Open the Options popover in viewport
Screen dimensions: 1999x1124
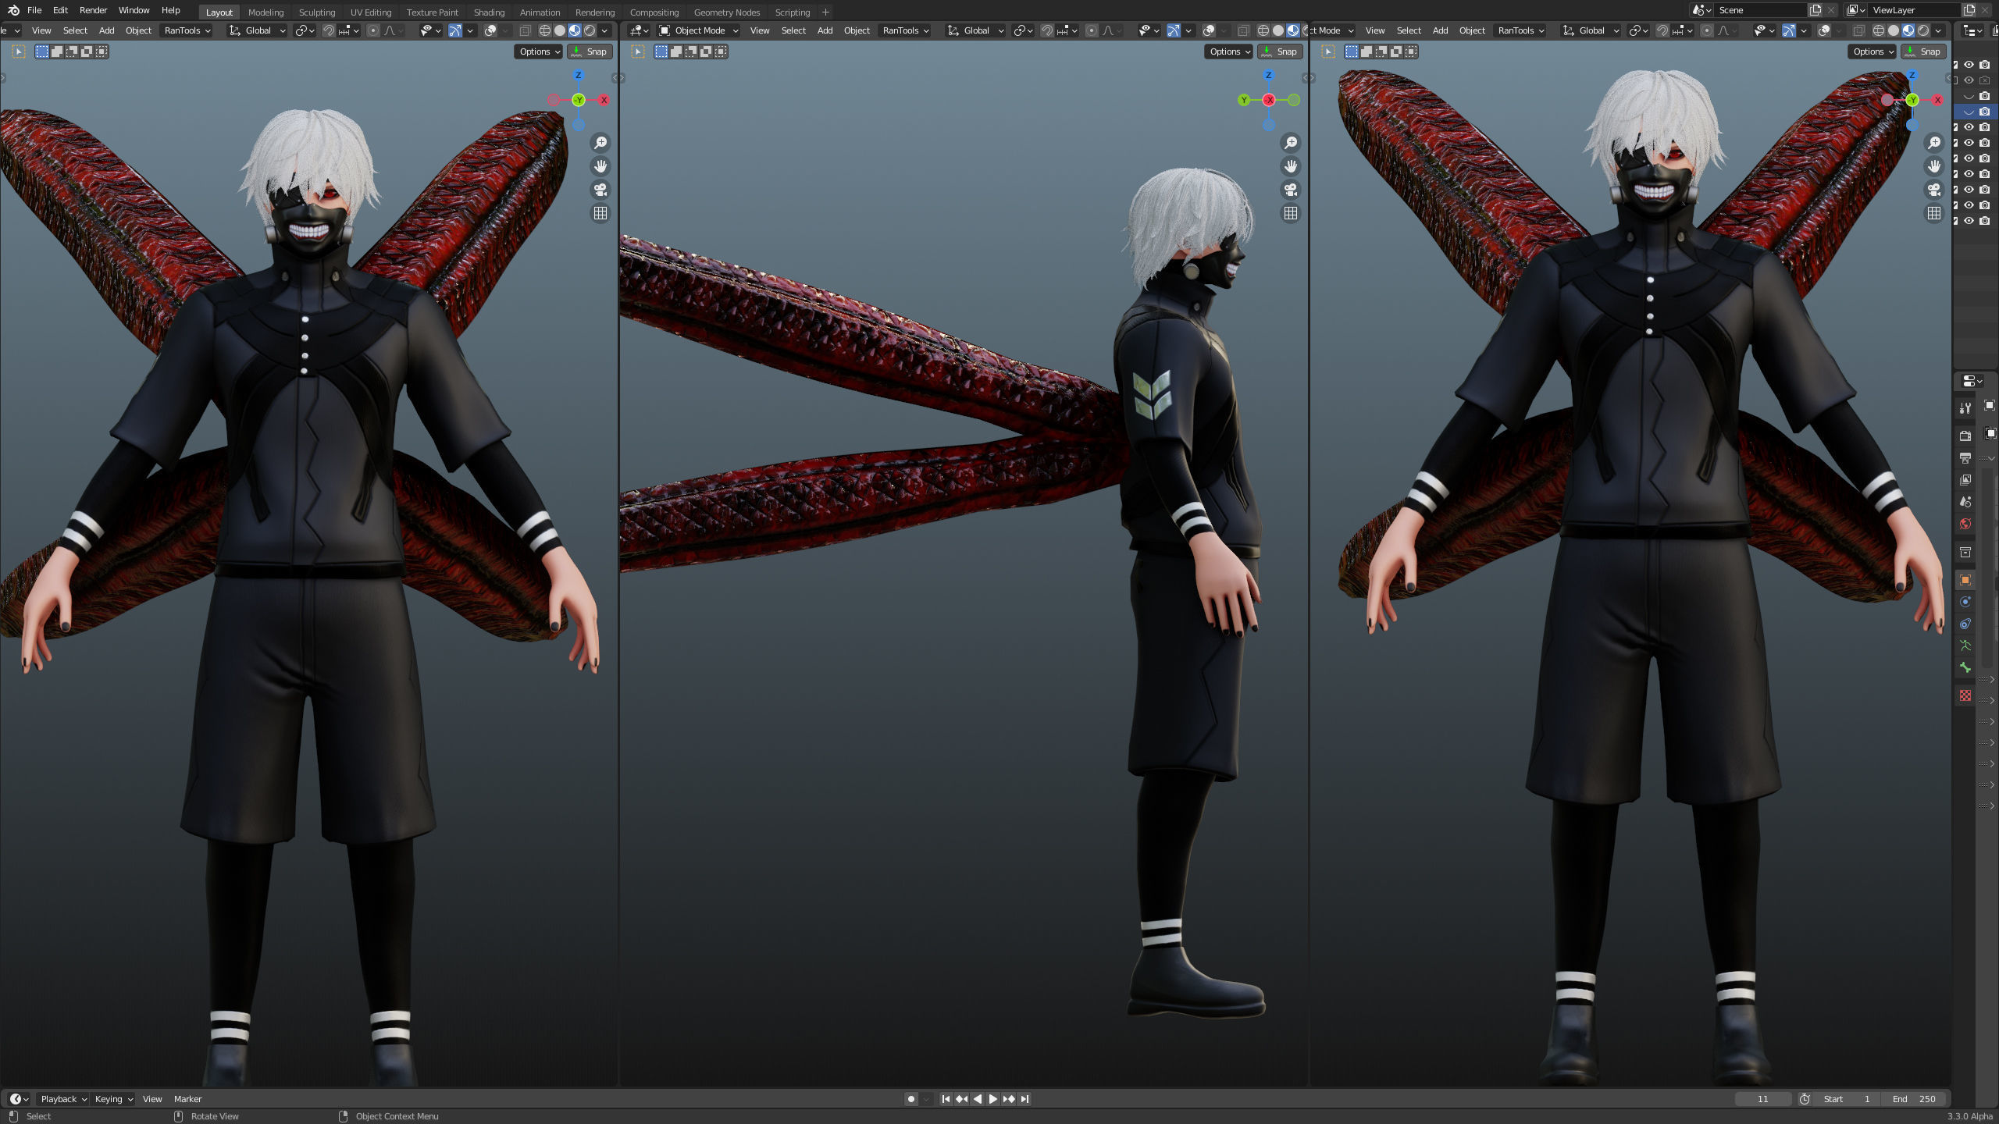[537, 52]
